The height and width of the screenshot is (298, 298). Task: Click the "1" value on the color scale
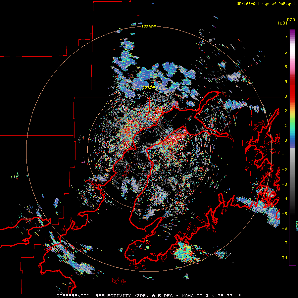(286, 125)
